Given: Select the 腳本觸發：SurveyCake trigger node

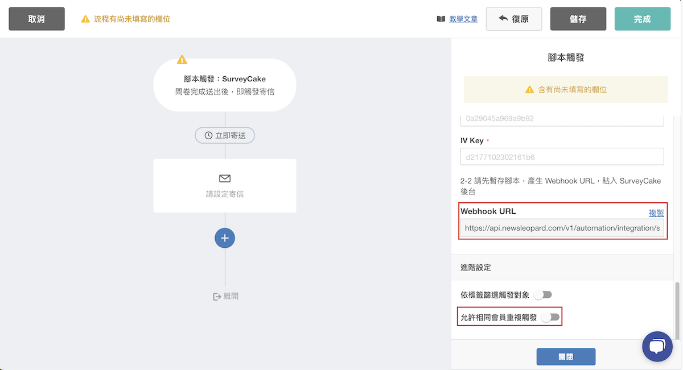Looking at the screenshot, I should [225, 85].
